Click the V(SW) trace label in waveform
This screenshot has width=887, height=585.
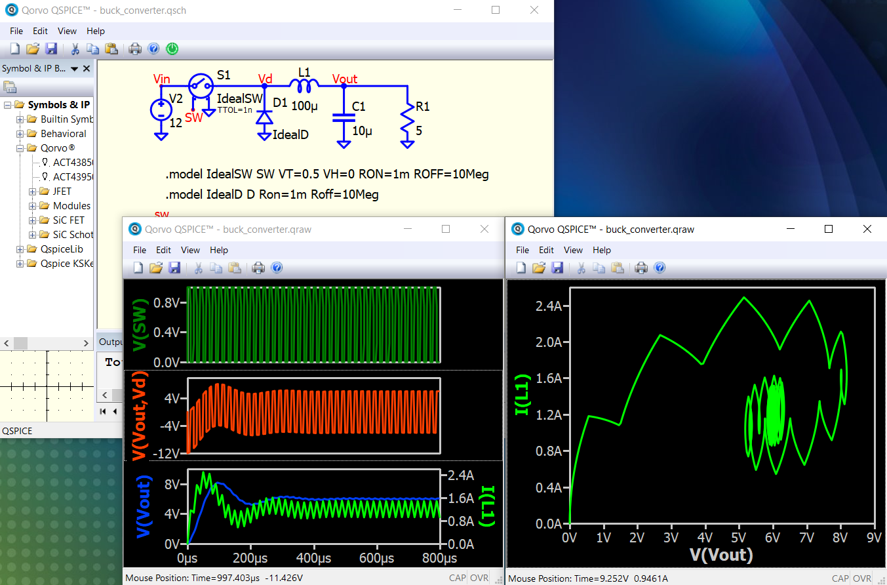tap(141, 324)
